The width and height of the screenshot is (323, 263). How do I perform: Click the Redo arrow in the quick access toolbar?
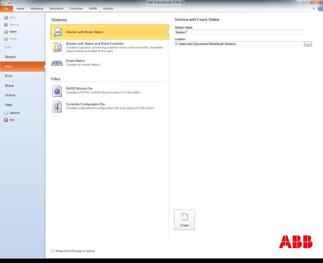click(24, 3)
